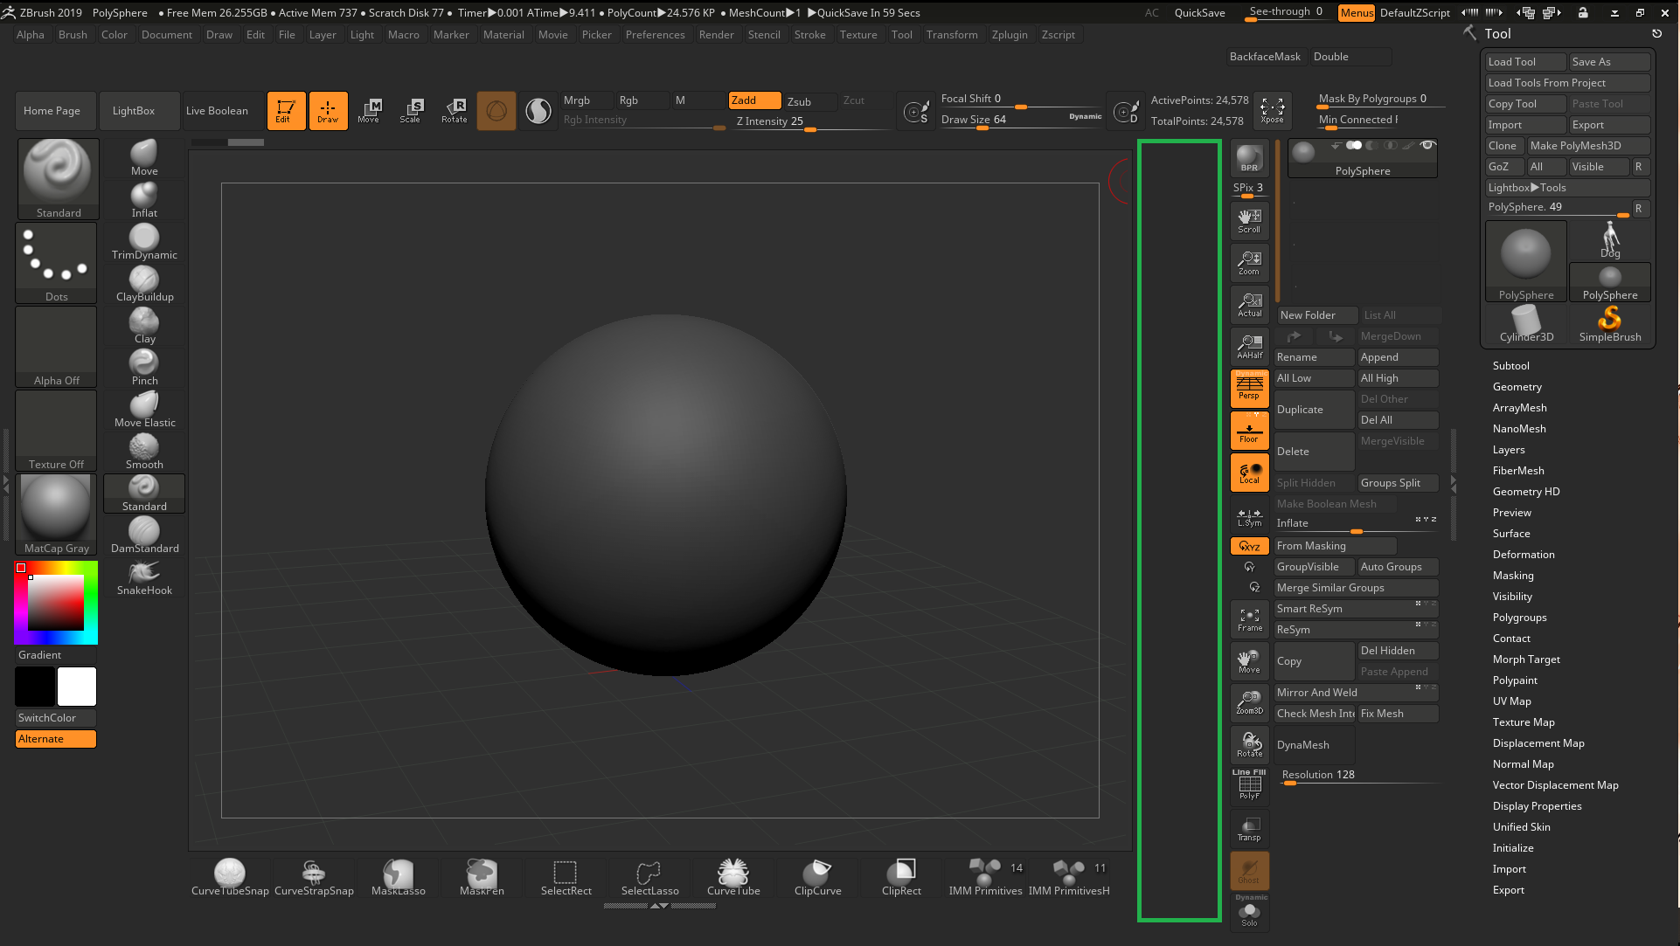The height and width of the screenshot is (946, 1680).
Task: Select the Cylinder3D tool thumbnail
Action: click(x=1525, y=325)
